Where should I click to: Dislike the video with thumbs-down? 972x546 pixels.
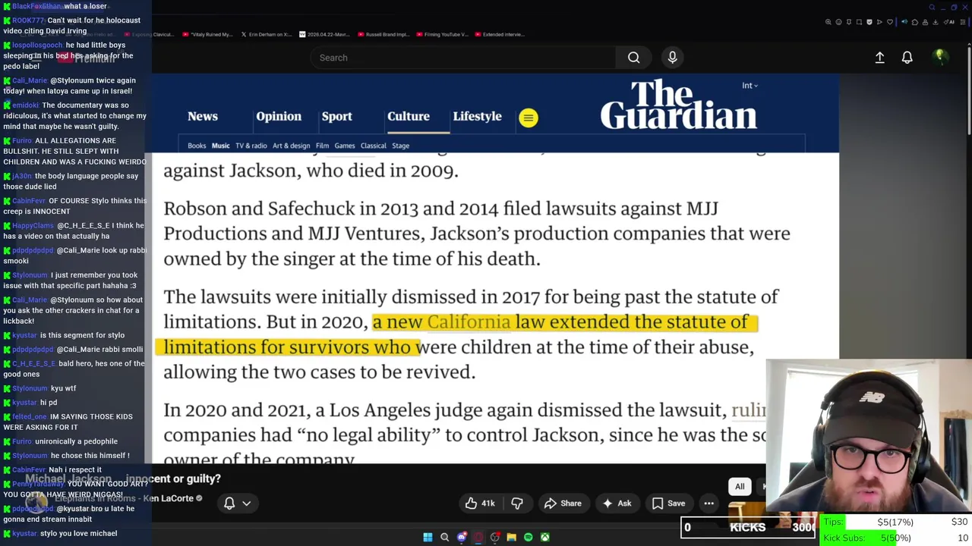517,504
